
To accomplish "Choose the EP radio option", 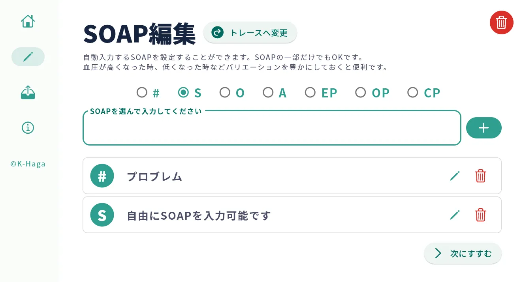I will [x=310, y=92].
